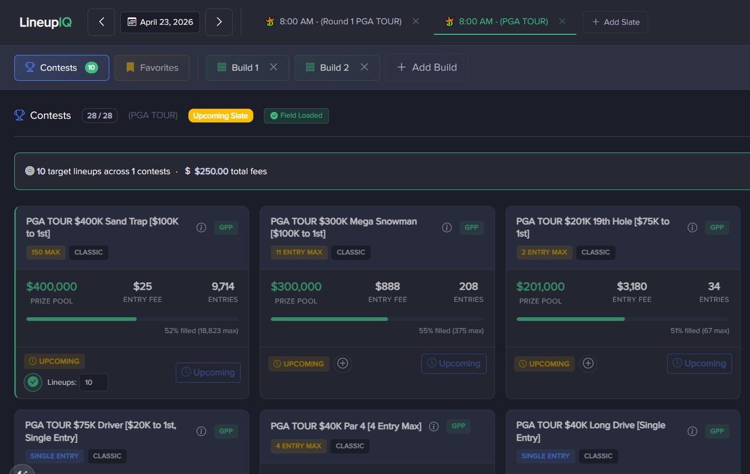Screen dimensions: 750x474
Task: Open the April 23, 2026 date picker
Action: [x=160, y=22]
